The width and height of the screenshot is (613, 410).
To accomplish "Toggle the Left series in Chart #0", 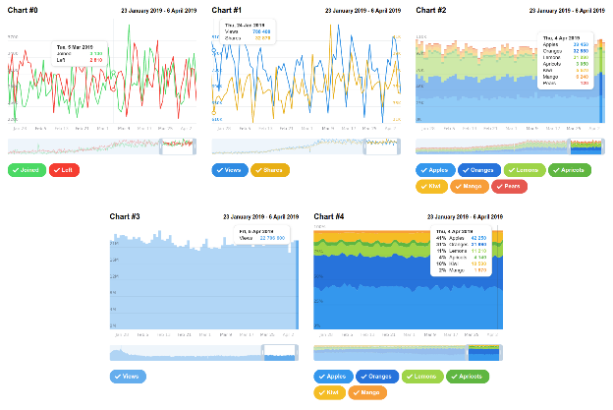I will pos(64,170).
